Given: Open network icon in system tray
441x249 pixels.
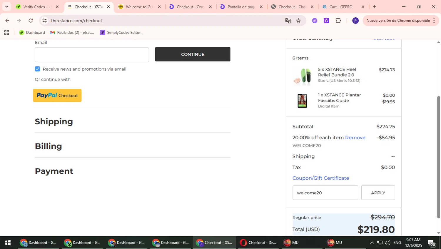Looking at the screenshot, I should click(380, 243).
